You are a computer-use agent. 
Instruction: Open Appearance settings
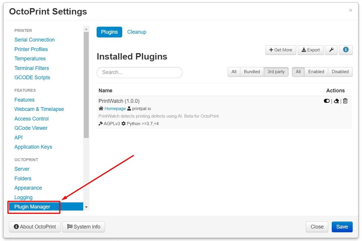click(28, 188)
